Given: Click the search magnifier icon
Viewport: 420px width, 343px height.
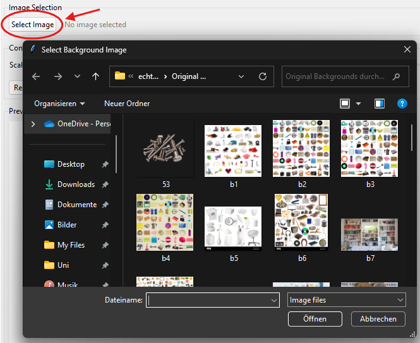Looking at the screenshot, I should click(397, 76).
